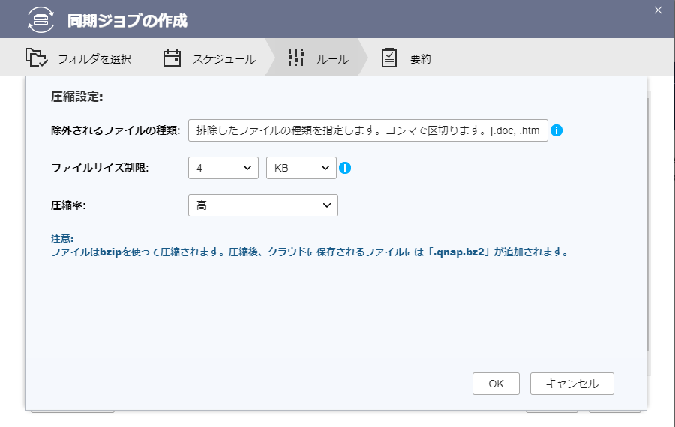Screen dimensions: 675x427
Task: Go to the フォルダを選択 step
Action: click(94, 59)
